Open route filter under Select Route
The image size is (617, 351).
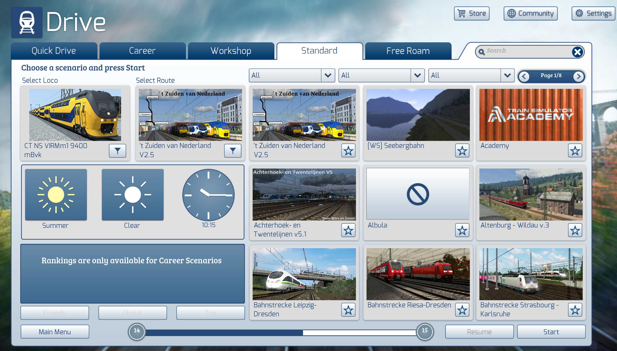pyautogui.click(x=233, y=151)
